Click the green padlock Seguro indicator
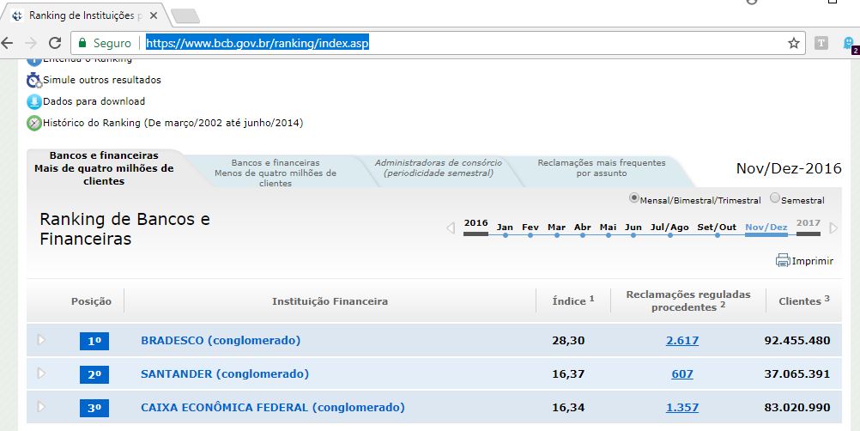Viewport: 860px width, 431px height. 104,43
